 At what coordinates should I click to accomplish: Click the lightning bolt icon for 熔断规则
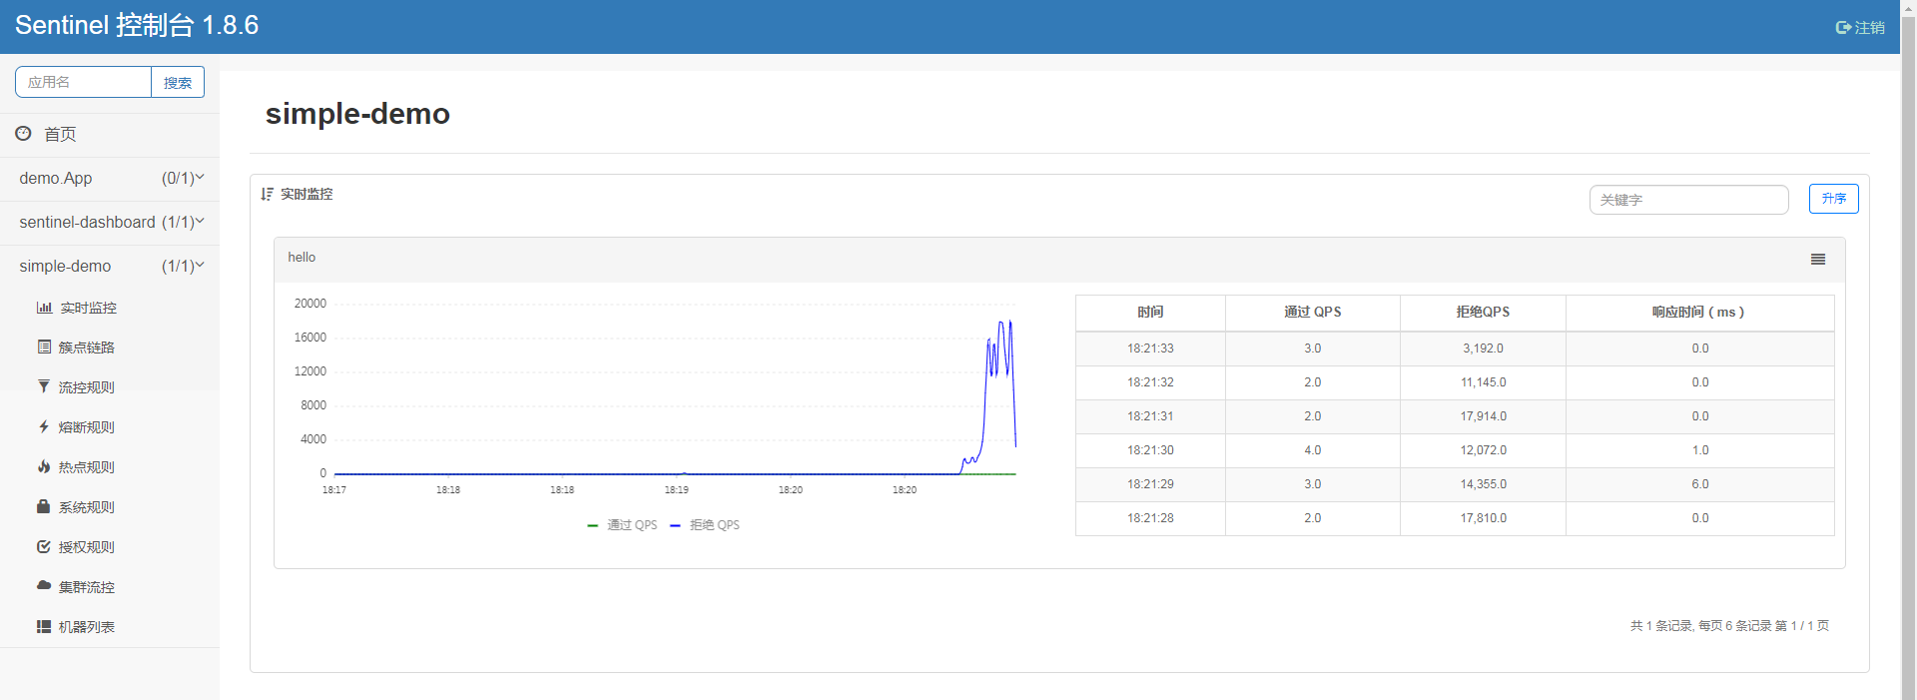(x=44, y=426)
